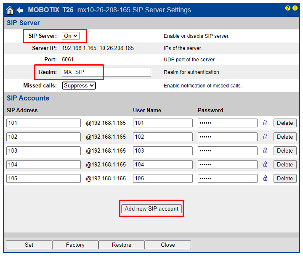Delete SIP account 105
Viewport: 303px width, 256px height.
(x=285, y=179)
